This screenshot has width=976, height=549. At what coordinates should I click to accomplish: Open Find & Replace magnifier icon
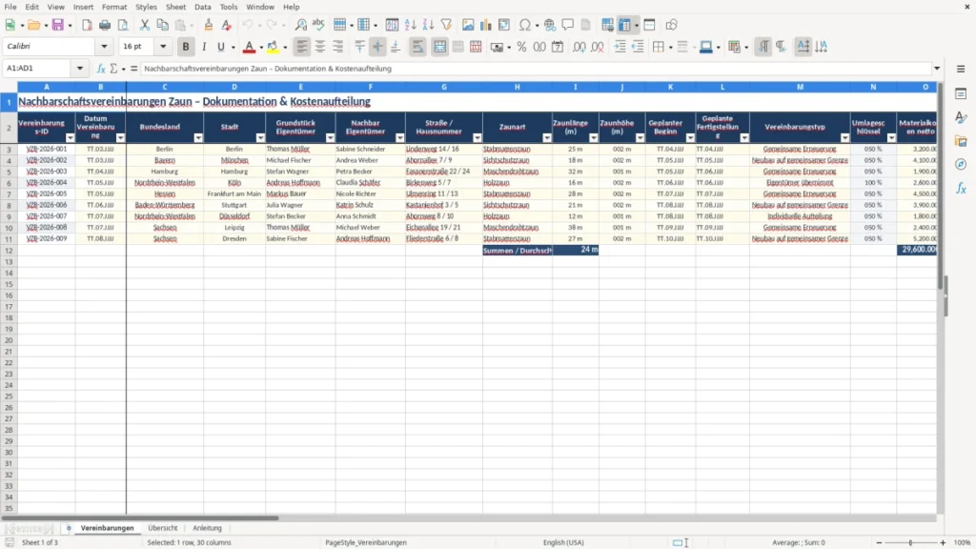click(x=300, y=25)
